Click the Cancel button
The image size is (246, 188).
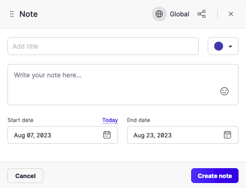(25, 176)
